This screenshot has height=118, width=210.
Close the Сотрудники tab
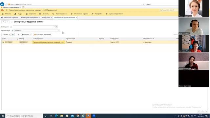pos(52,18)
